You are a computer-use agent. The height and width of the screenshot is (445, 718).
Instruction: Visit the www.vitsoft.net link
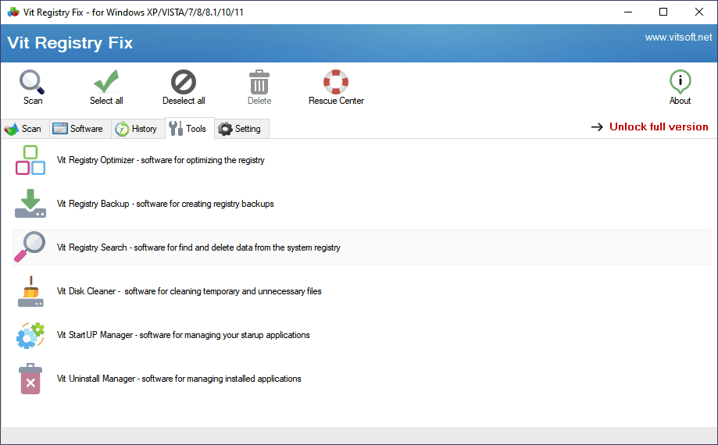click(x=678, y=37)
